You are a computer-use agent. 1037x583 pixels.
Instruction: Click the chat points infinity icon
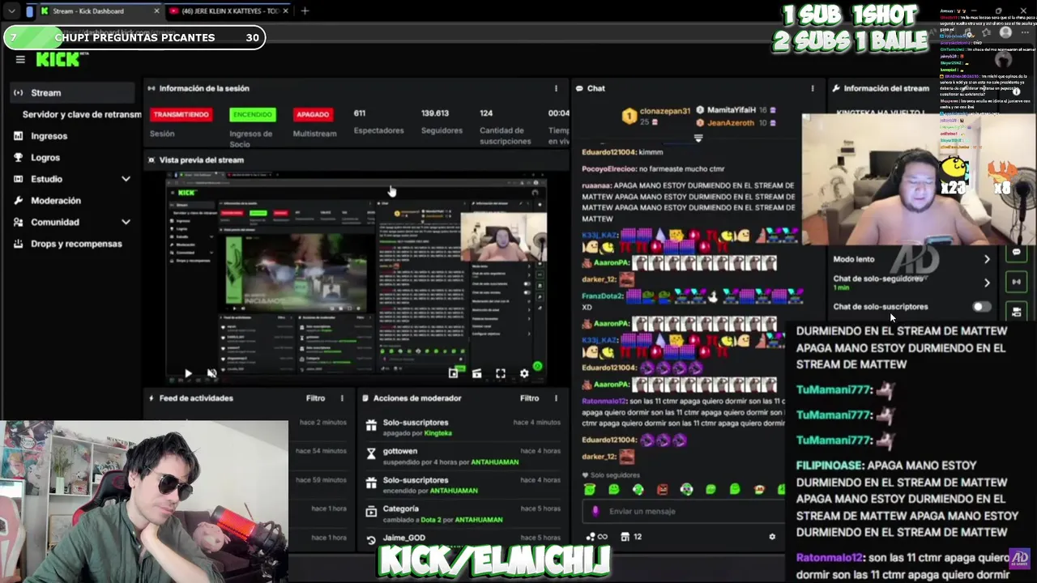click(x=596, y=536)
